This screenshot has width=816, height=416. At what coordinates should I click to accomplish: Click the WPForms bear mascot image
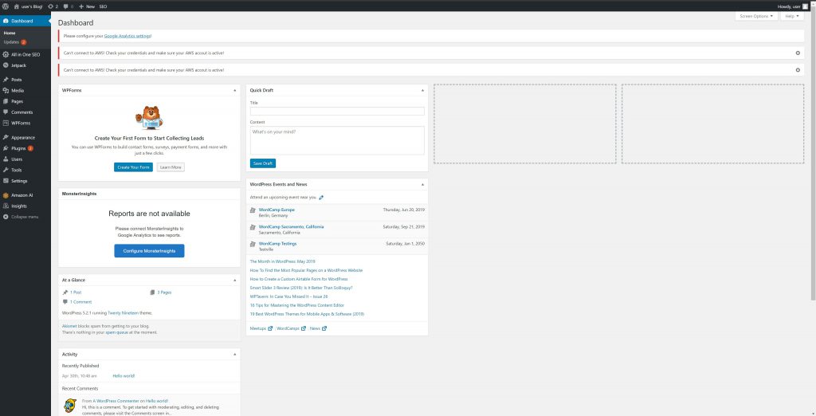149,118
